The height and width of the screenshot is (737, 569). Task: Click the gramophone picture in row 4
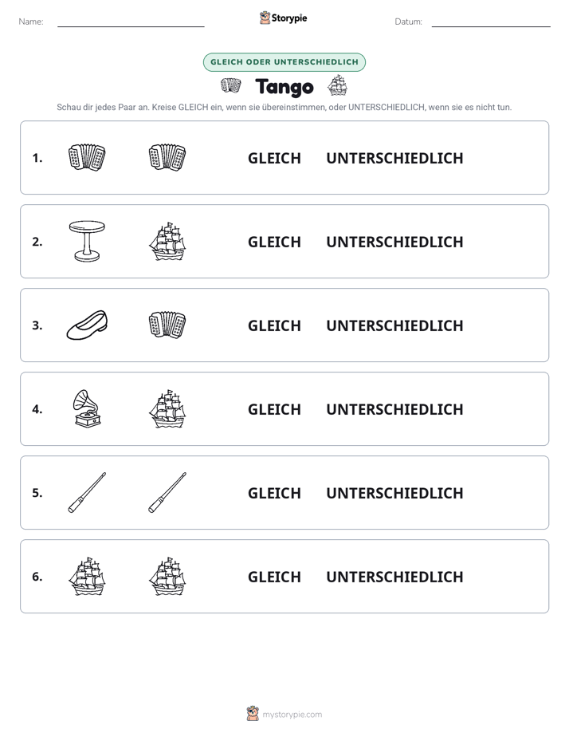pos(88,408)
